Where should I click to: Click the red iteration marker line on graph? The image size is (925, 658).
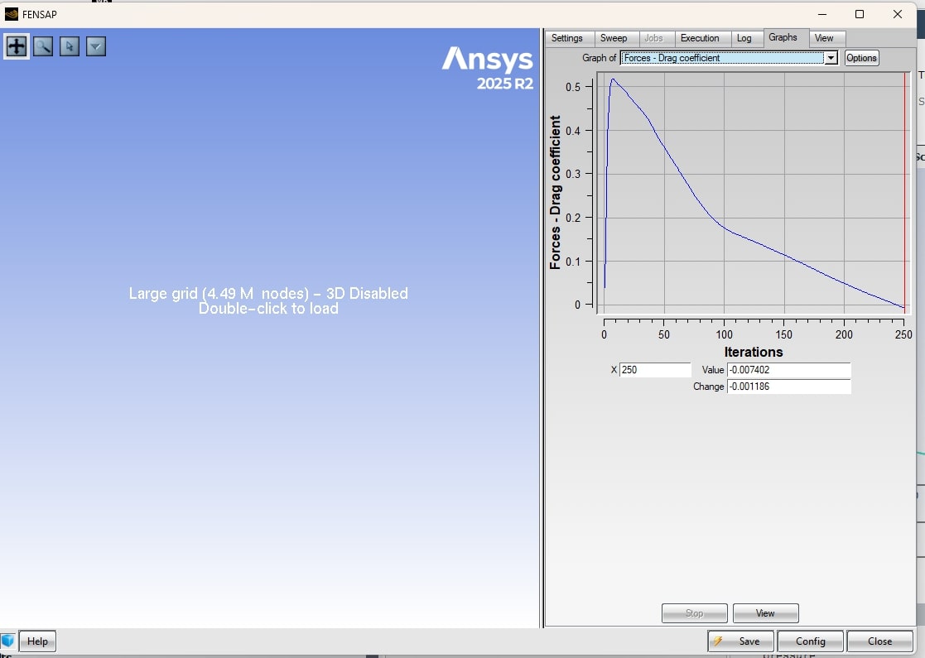(x=904, y=190)
